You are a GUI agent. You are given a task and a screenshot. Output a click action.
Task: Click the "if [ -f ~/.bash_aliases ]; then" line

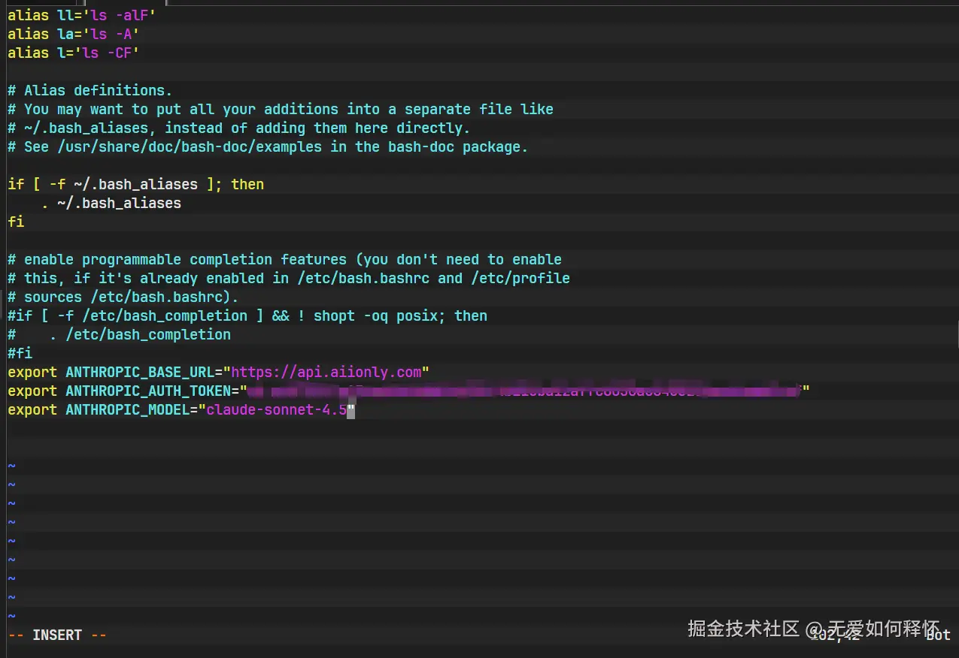pos(135,184)
